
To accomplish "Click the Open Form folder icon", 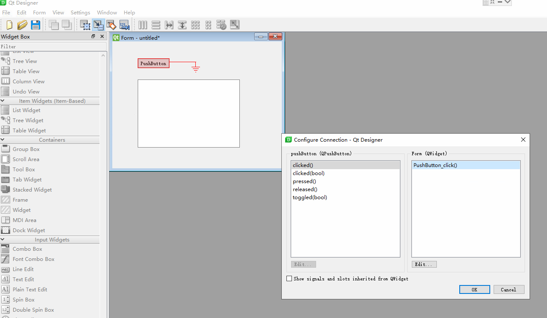I will point(22,25).
